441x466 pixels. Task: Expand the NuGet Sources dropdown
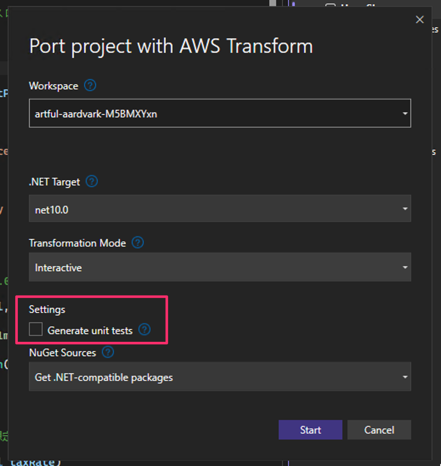pyautogui.click(x=220, y=377)
